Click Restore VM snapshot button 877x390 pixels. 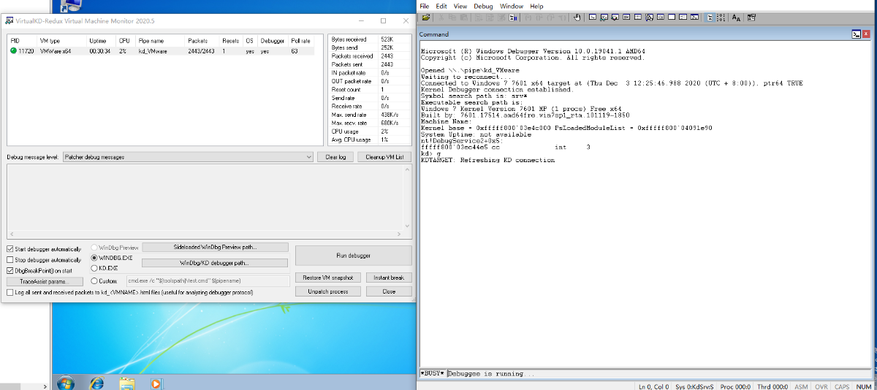tap(328, 278)
